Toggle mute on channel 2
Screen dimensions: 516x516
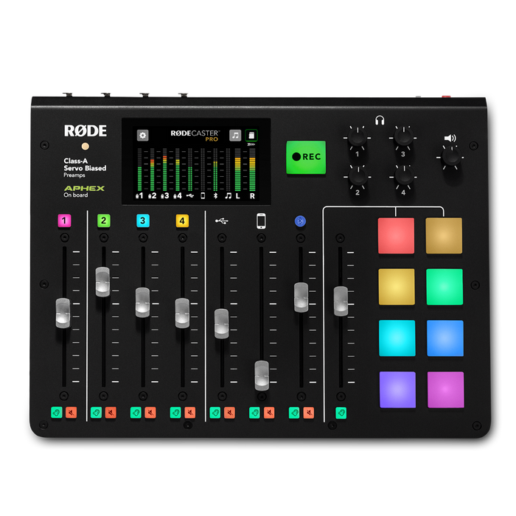111,412
